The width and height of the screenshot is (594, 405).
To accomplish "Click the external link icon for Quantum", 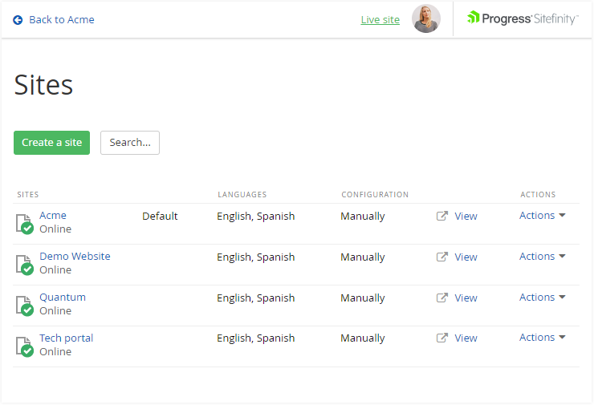I will [x=442, y=298].
